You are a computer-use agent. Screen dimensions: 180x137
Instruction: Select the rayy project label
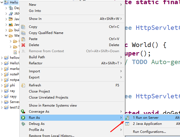click(x=13, y=97)
